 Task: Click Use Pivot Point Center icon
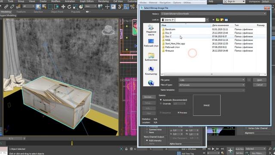tap(101, 7)
